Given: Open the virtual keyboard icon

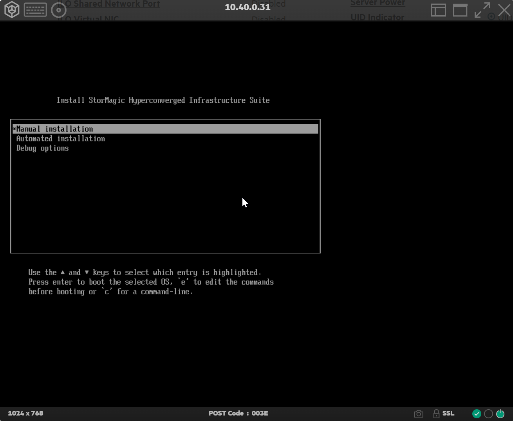Looking at the screenshot, I should point(35,10).
